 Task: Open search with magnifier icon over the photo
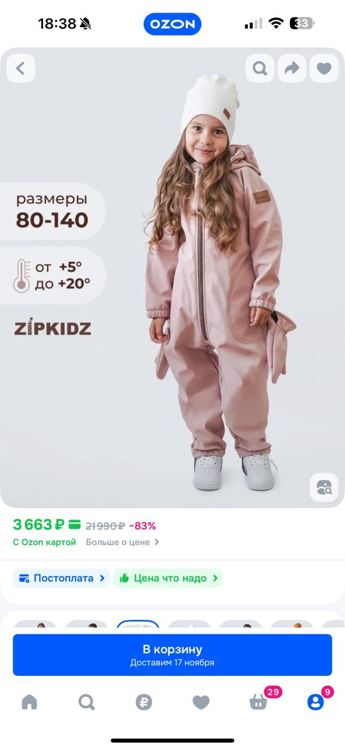(x=260, y=69)
